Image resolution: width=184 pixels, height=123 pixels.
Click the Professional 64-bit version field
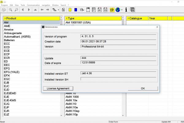pyautogui.click(x=118, y=47)
